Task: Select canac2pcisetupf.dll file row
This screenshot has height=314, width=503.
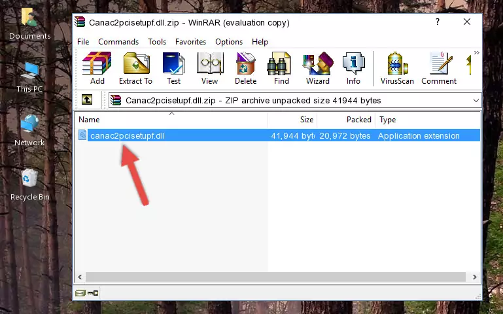Action: click(x=279, y=135)
